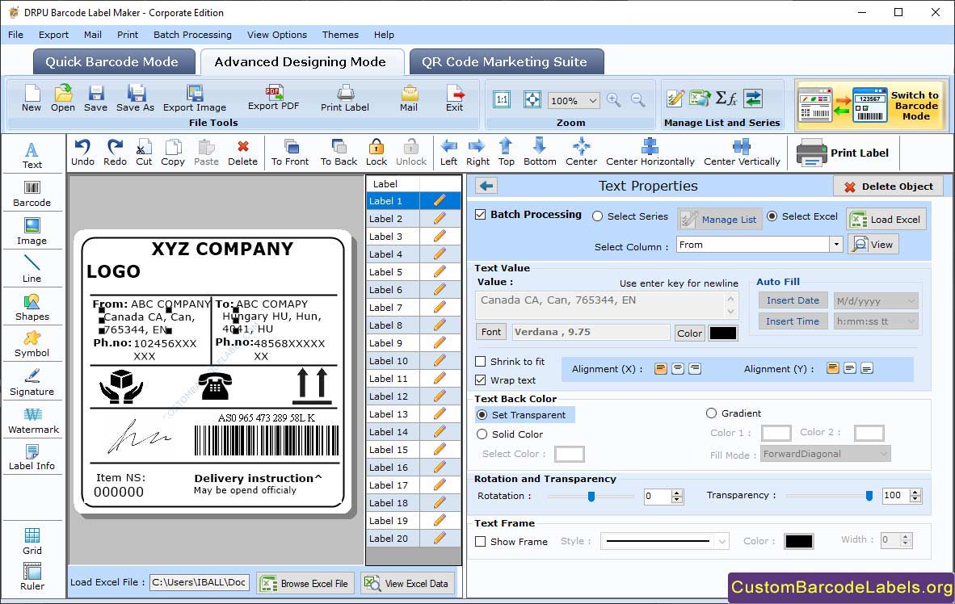
Task: Click the Manage List button
Action: [x=719, y=219]
